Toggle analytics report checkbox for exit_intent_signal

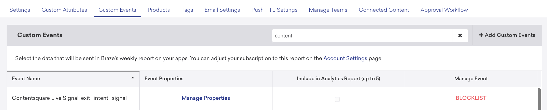[337, 99]
